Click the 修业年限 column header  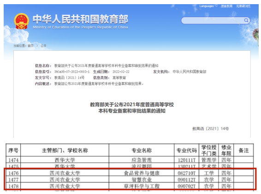226,150
